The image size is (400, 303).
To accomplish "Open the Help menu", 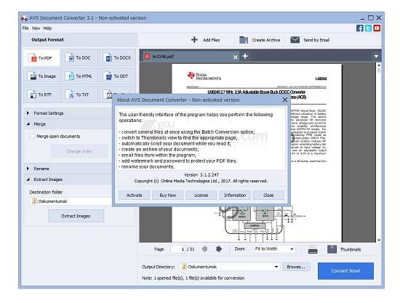I will [47, 28].
